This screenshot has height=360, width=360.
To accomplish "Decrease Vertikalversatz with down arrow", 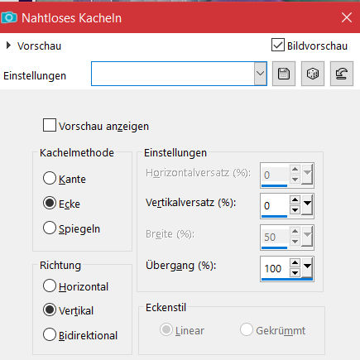I will click(x=295, y=210).
